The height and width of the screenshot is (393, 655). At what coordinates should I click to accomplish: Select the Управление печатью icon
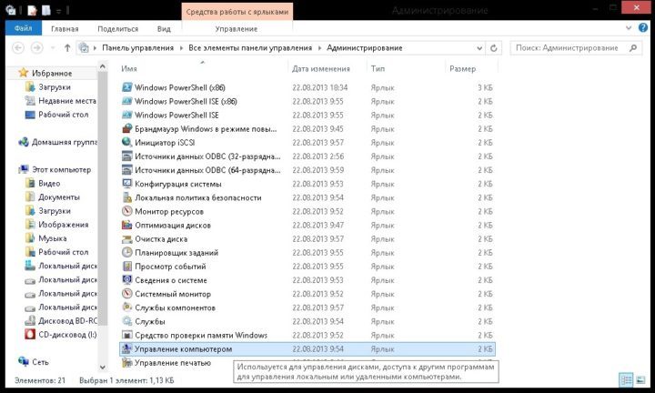coord(127,363)
